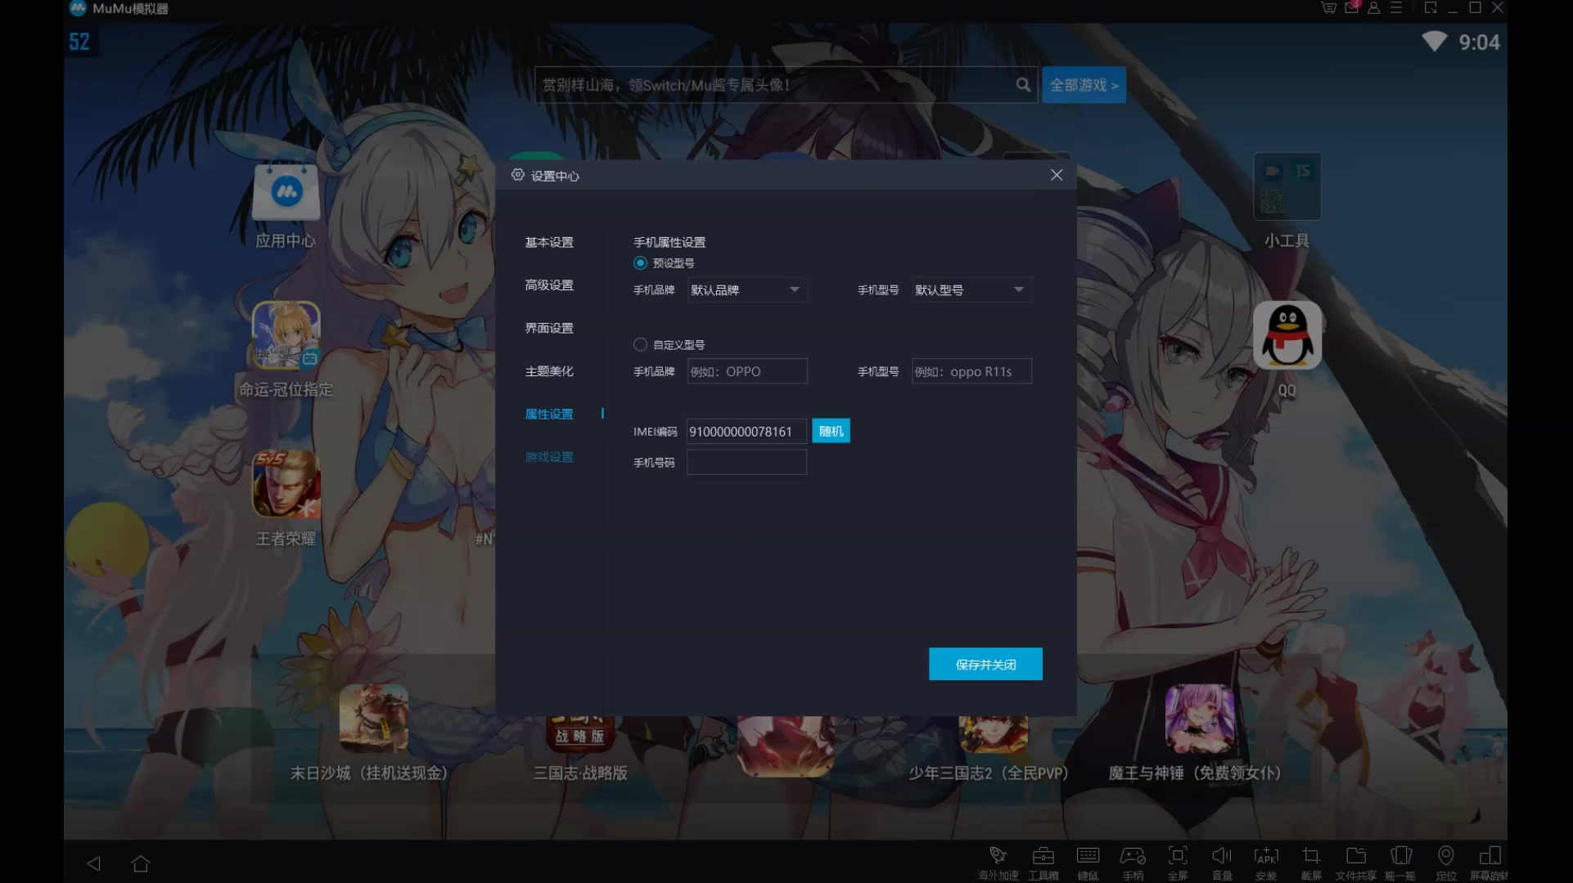Click 屏幕旋转 screen rotate icon

point(1490,863)
